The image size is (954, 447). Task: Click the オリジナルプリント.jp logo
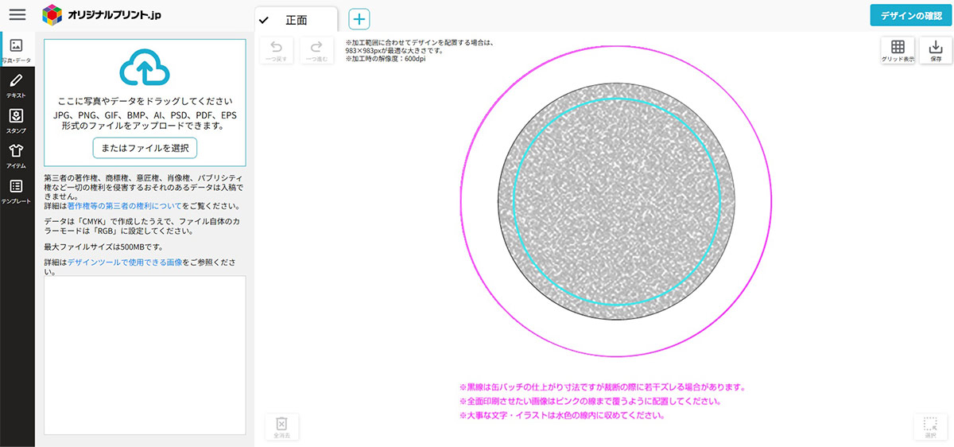pyautogui.click(x=102, y=14)
